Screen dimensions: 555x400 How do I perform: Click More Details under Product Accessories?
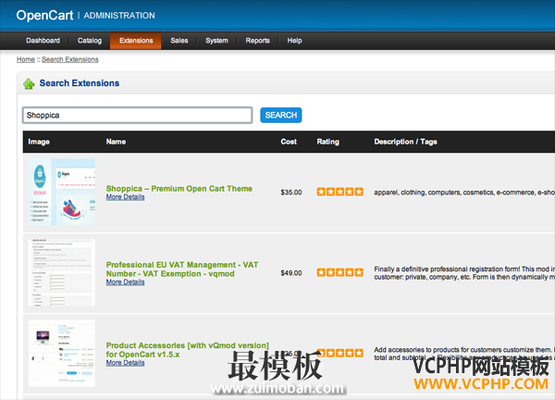[125, 363]
